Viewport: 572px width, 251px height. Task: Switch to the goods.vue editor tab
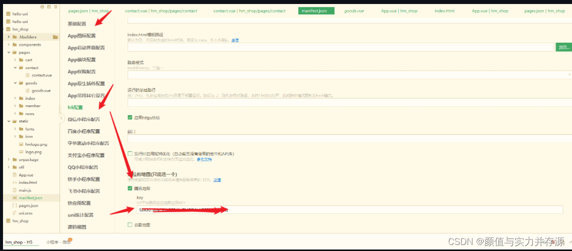point(354,11)
